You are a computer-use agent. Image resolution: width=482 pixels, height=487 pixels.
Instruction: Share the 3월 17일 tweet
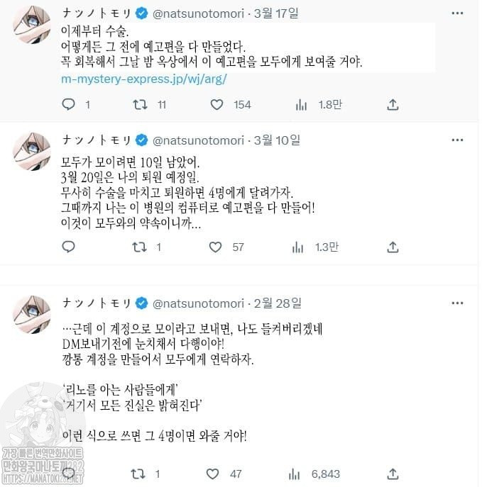(393, 105)
